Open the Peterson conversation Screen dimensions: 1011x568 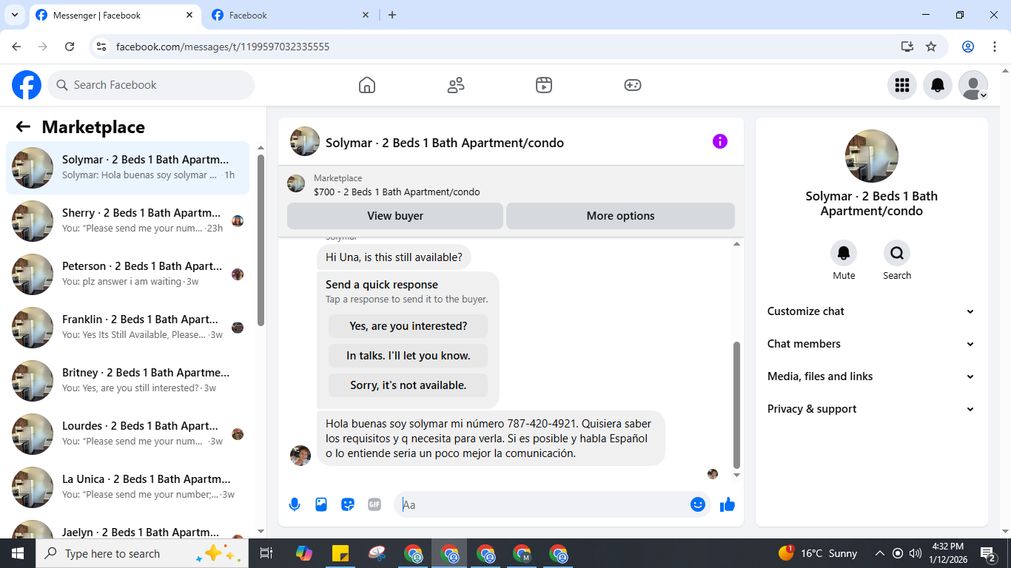(x=128, y=274)
